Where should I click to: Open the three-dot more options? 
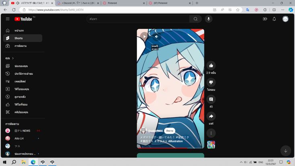(211, 133)
